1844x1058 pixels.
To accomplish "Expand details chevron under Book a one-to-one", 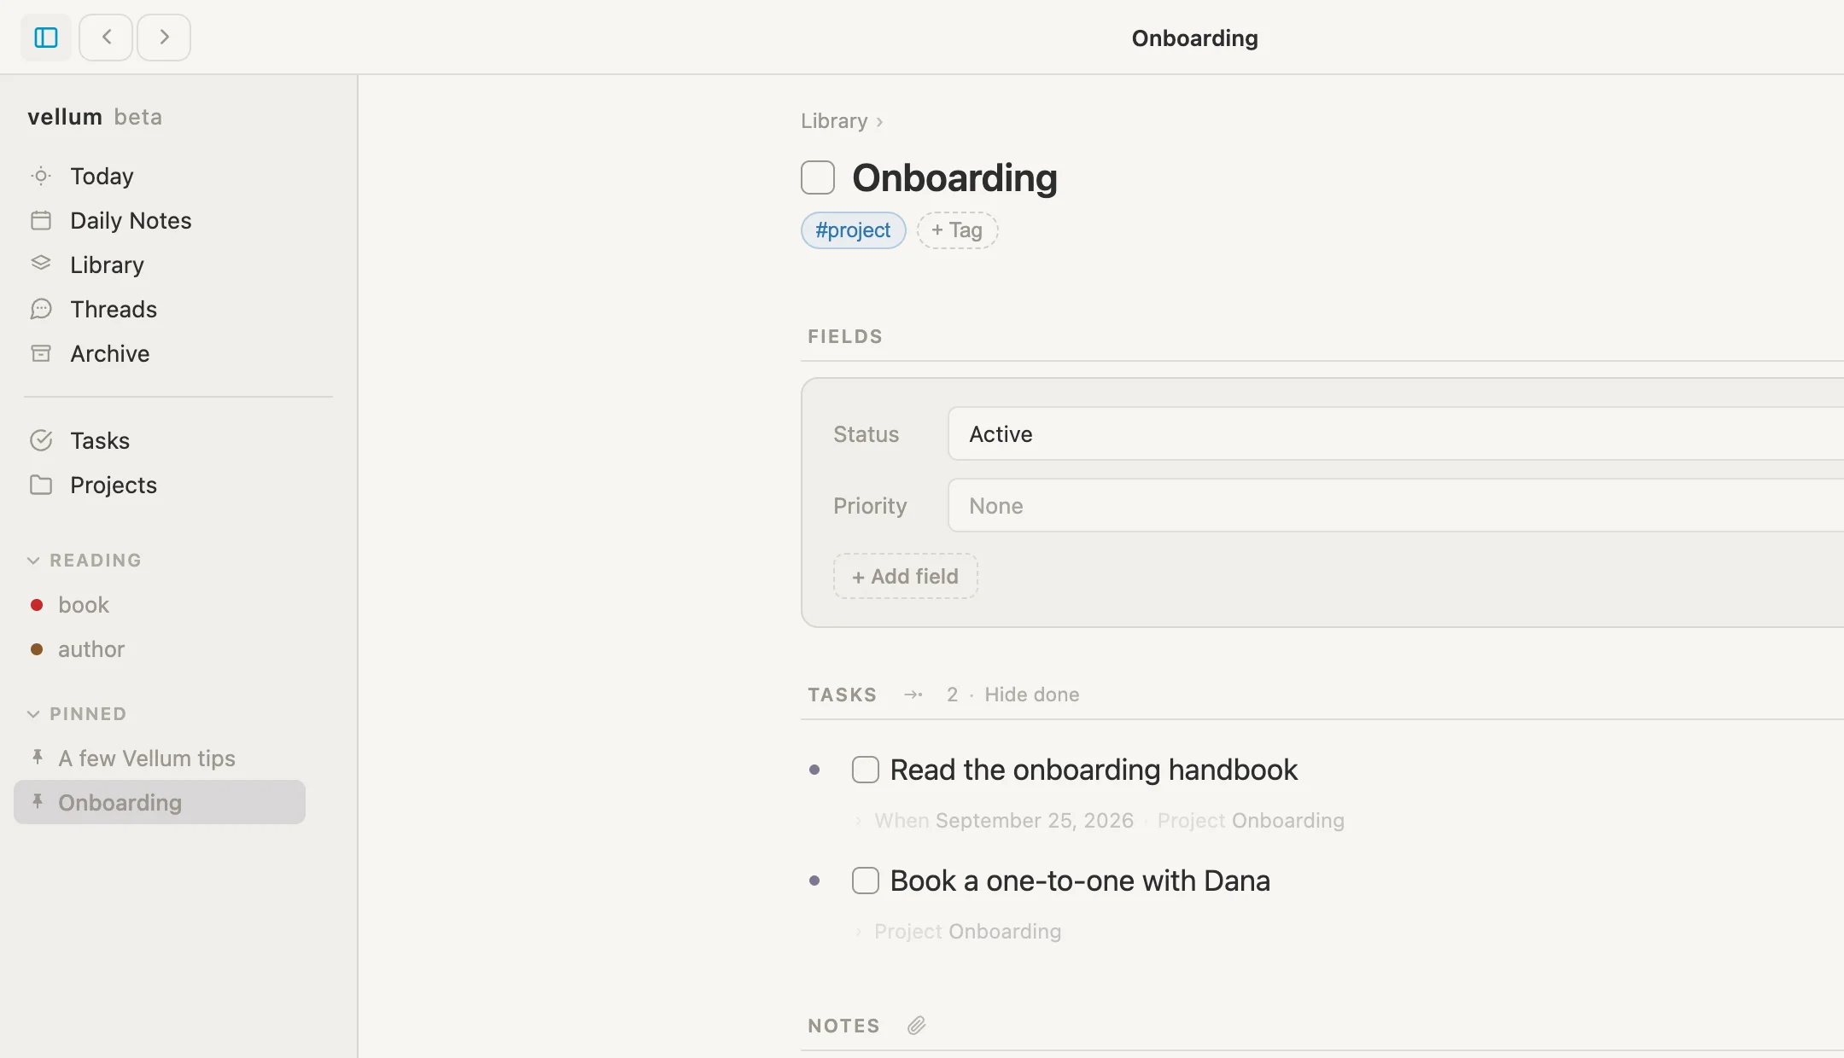I will [x=858, y=932].
